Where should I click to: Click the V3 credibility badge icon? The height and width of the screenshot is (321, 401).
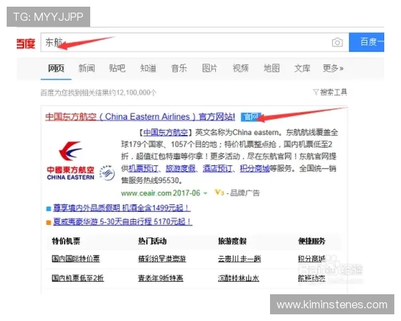219,192
